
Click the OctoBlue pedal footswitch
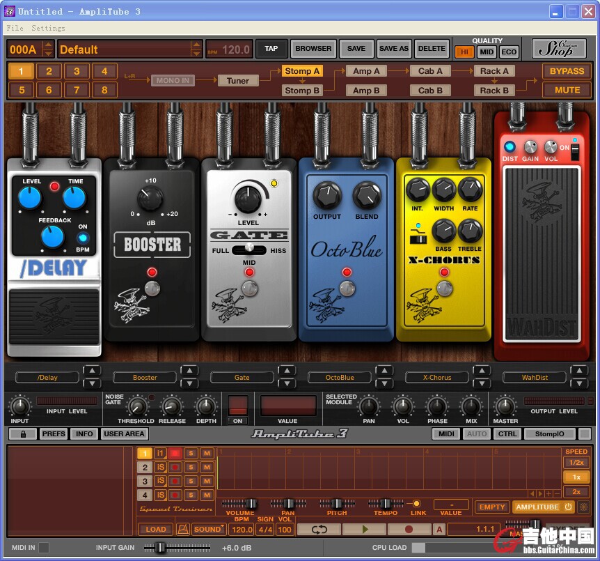[x=347, y=289]
